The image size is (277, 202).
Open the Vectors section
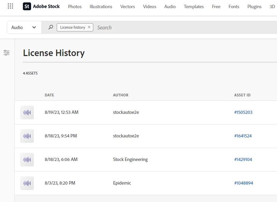click(x=127, y=6)
